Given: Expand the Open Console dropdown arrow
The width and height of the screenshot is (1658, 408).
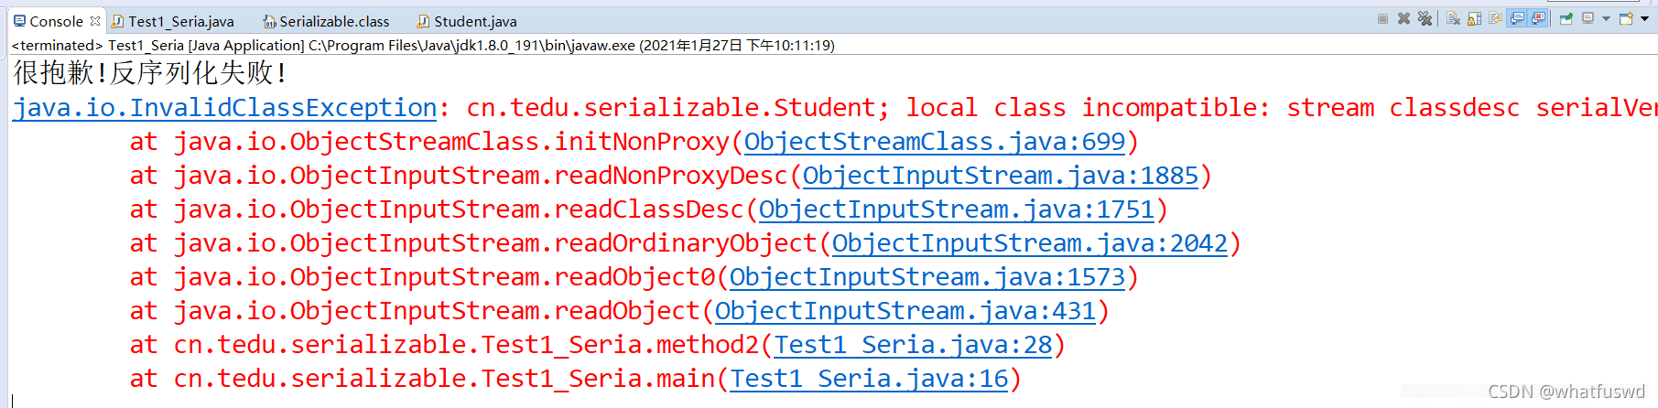Looking at the screenshot, I should click(1644, 18).
